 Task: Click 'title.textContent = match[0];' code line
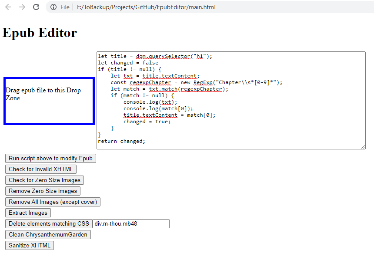click(169, 115)
